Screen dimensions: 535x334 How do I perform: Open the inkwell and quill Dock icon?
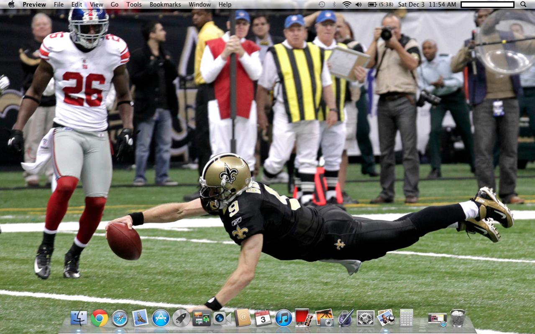pos(345,318)
